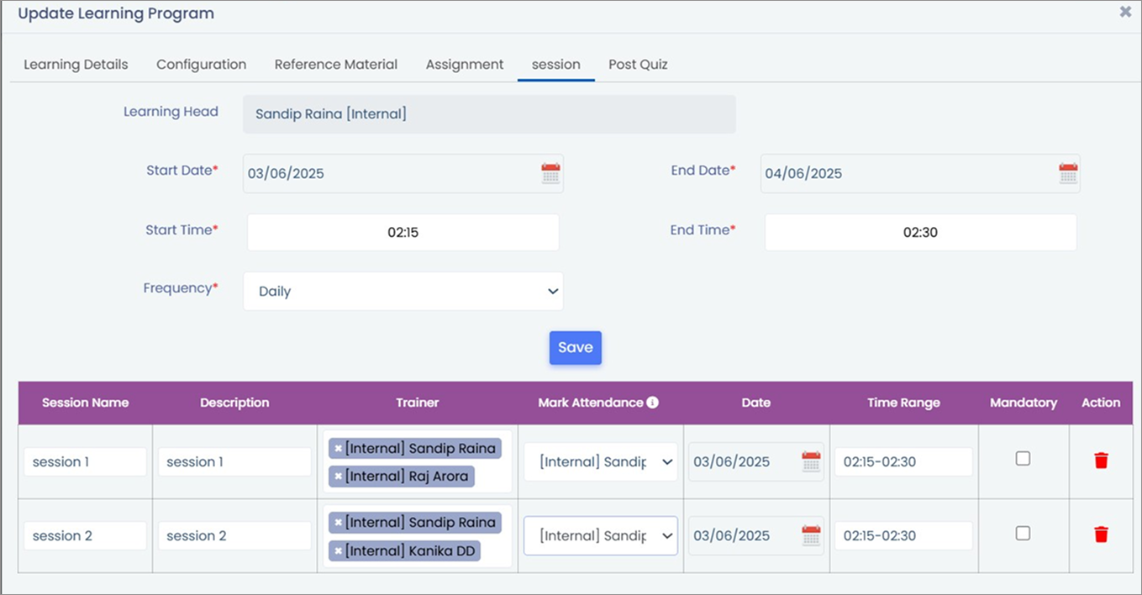Delete session 1 using the trash icon
1142x595 pixels.
[x=1101, y=461]
